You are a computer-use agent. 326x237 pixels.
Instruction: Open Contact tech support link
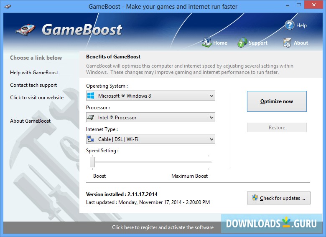[33, 85]
